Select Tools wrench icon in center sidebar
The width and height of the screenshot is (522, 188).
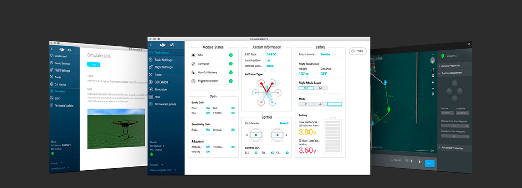[151, 75]
